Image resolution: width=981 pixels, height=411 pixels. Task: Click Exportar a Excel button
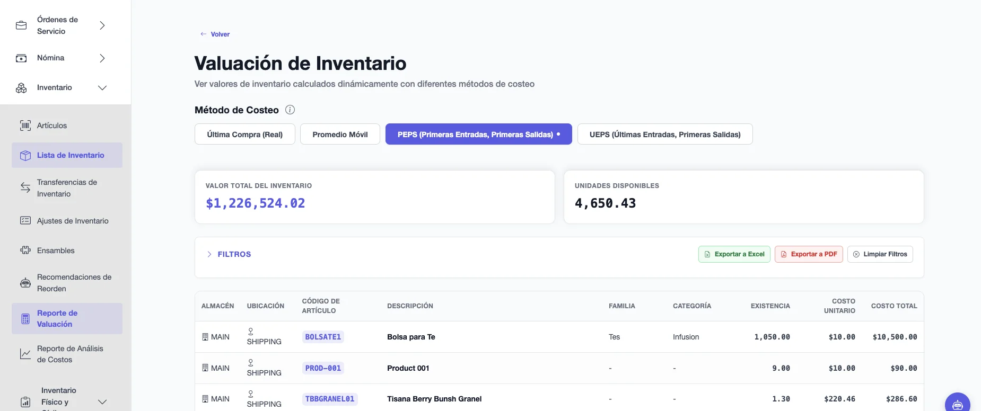pyautogui.click(x=734, y=254)
